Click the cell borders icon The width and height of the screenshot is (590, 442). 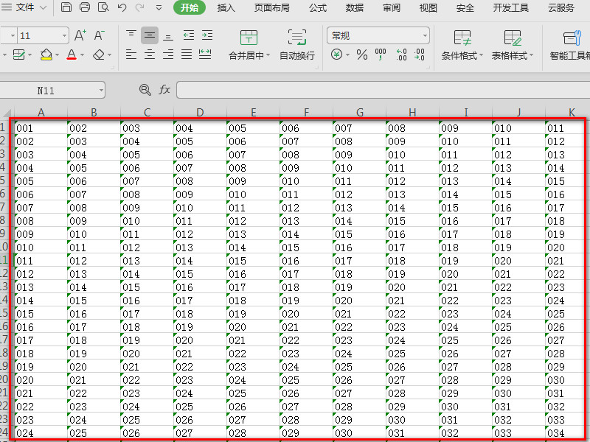(x=19, y=55)
